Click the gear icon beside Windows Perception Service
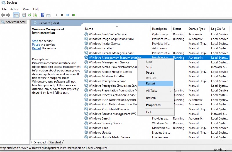The width and height of the screenshot is (232, 152). pyautogui.click(x=86, y=81)
